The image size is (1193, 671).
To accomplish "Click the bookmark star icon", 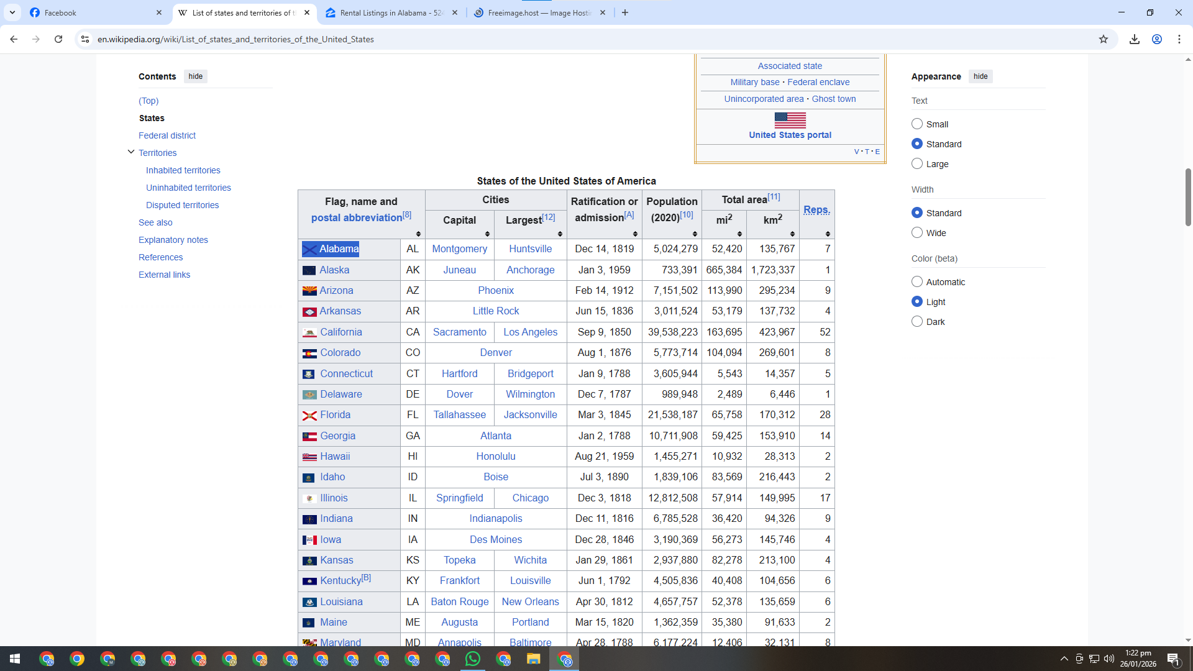I will point(1104,39).
